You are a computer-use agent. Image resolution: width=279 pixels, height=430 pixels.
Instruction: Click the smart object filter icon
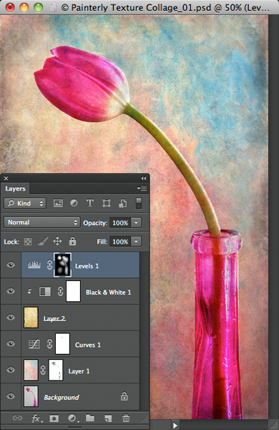pyautogui.click(x=122, y=204)
